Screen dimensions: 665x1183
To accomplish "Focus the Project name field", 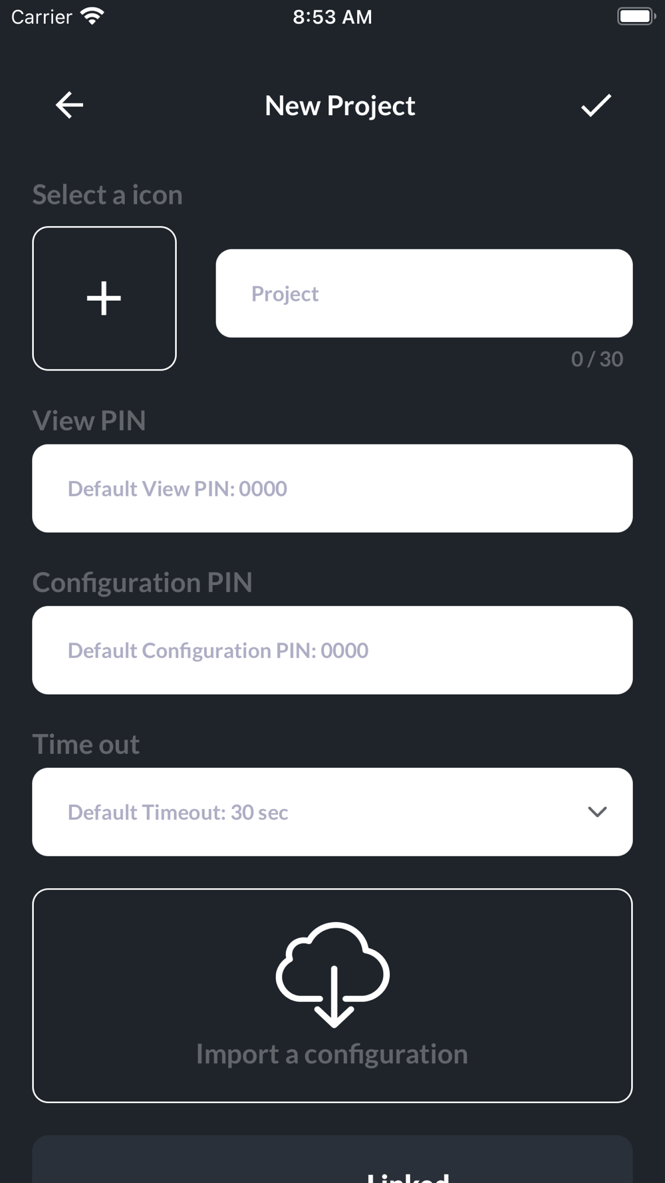I will [x=424, y=293].
